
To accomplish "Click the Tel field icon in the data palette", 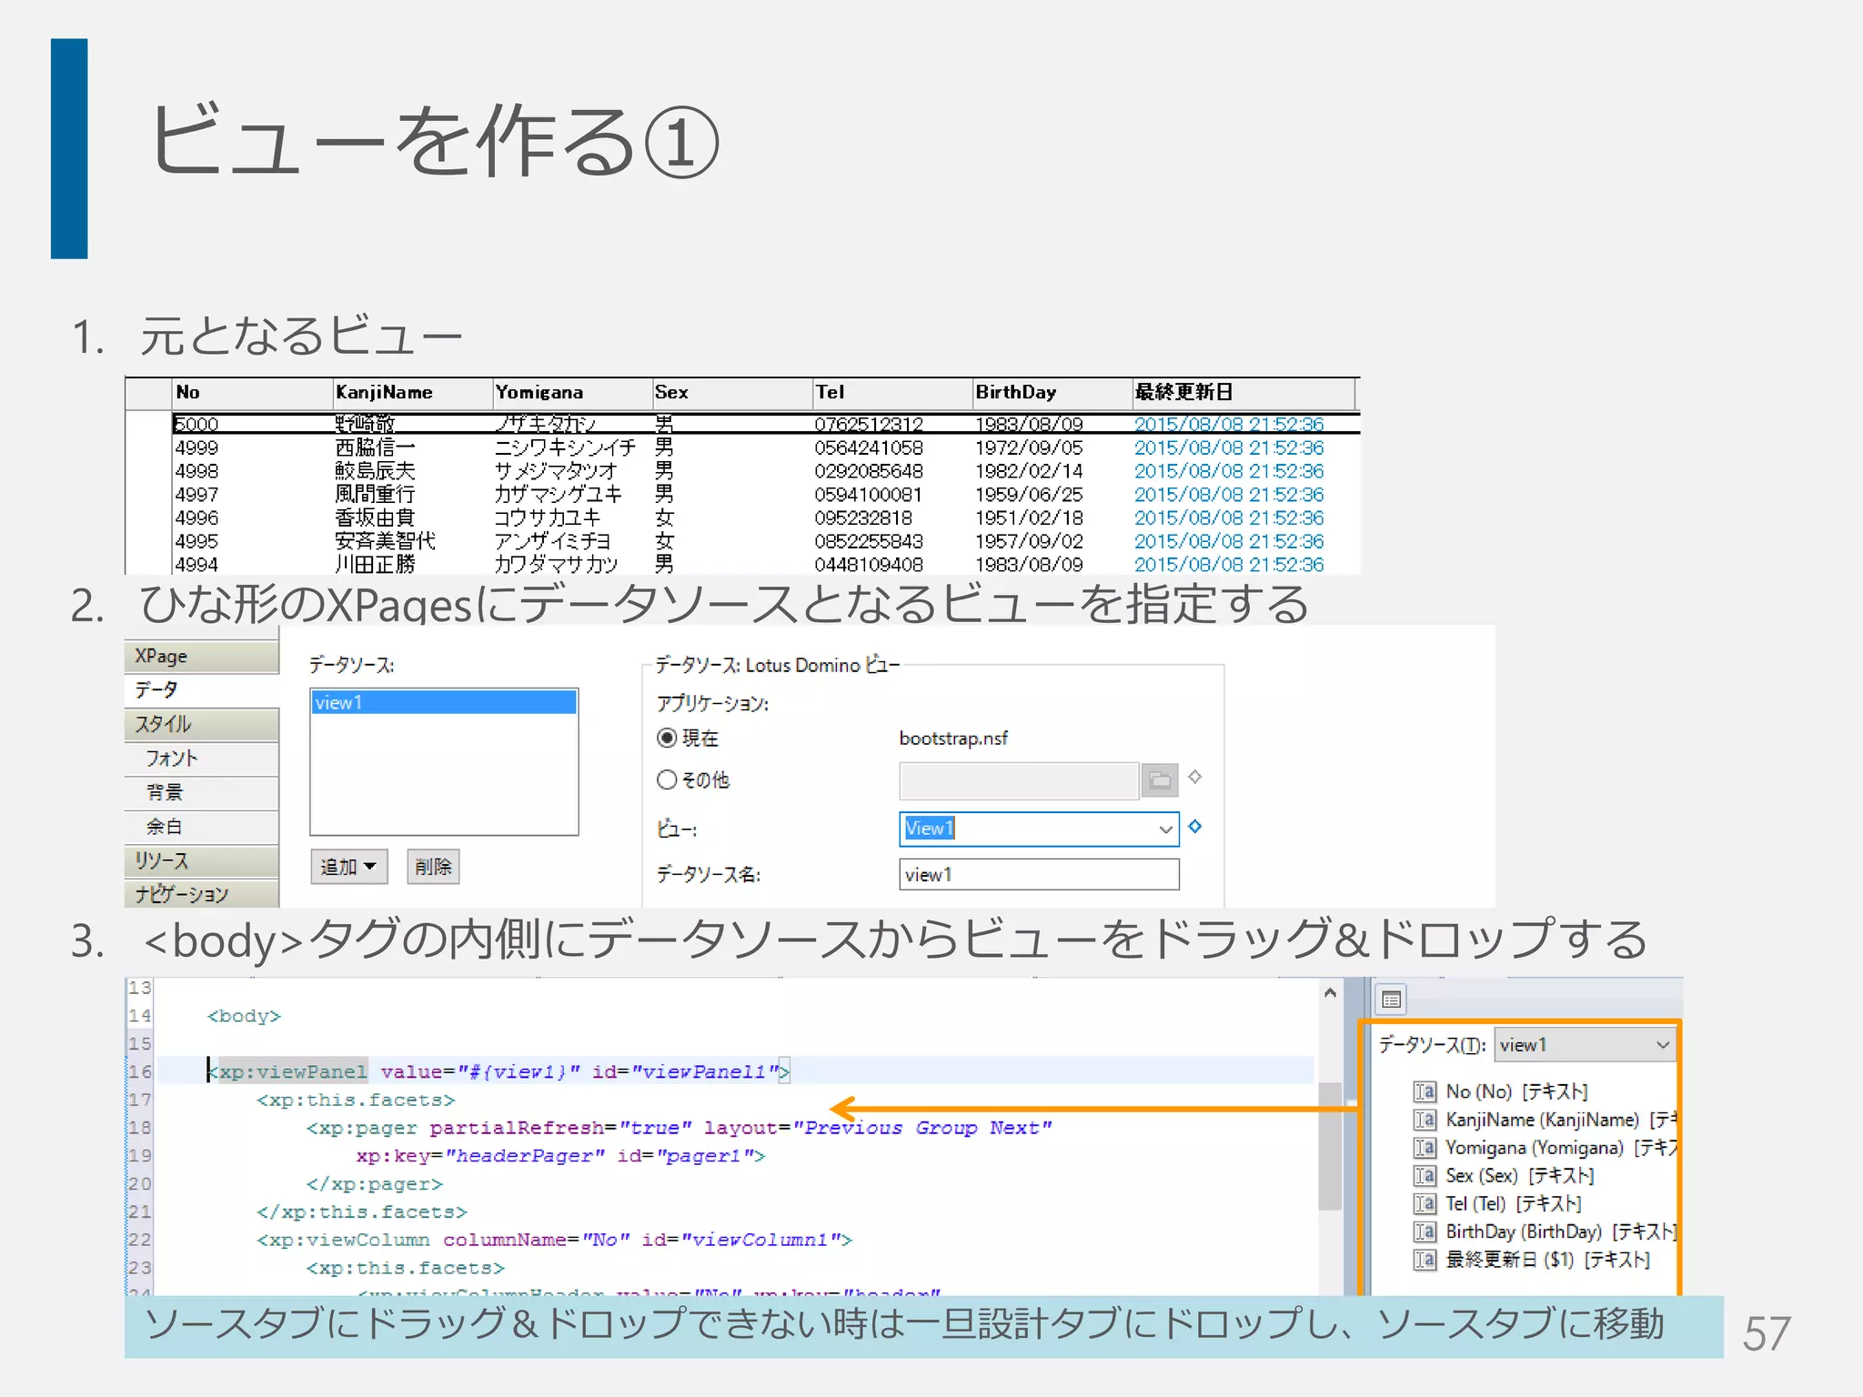I will point(1425,1204).
